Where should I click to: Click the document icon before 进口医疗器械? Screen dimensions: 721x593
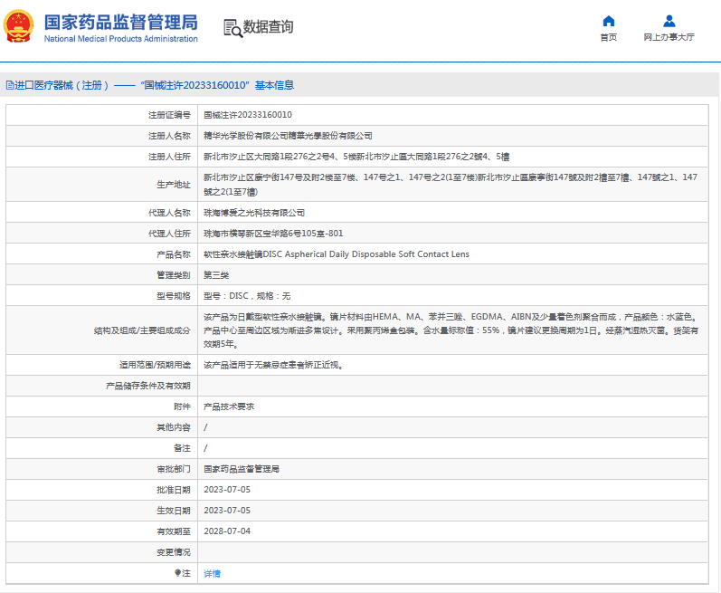[x=10, y=85]
